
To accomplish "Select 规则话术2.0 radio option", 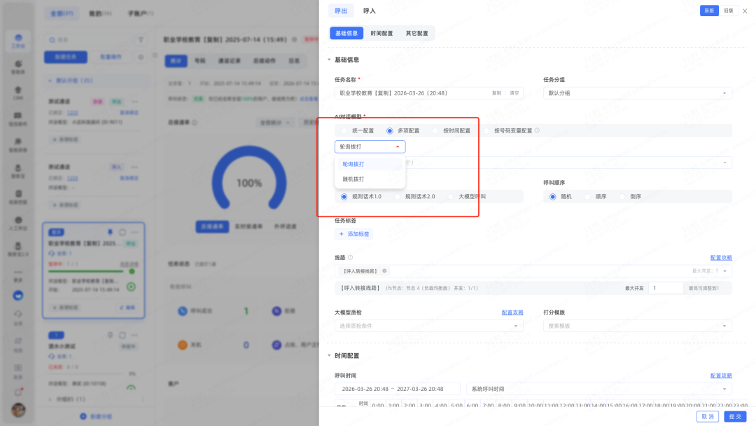I will 398,197.
